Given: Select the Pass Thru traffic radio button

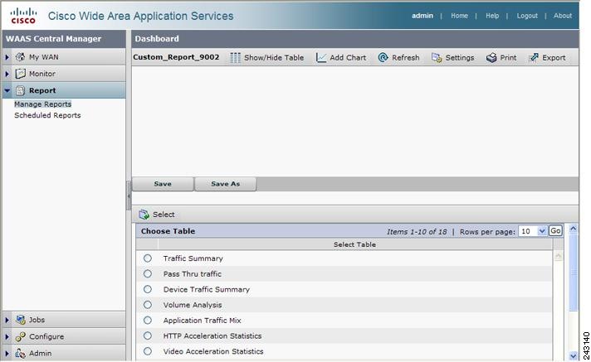Looking at the screenshot, I should [x=148, y=273].
